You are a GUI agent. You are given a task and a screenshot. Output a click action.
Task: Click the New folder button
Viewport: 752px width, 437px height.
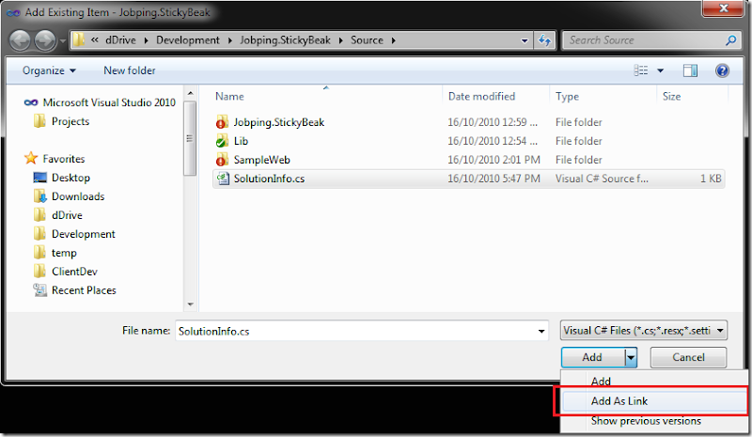130,70
